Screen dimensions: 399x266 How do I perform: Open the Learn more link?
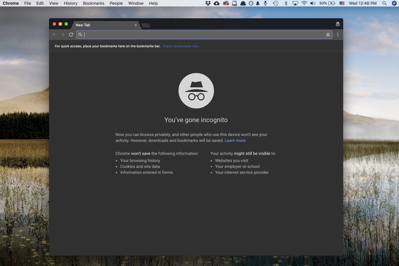235,140
